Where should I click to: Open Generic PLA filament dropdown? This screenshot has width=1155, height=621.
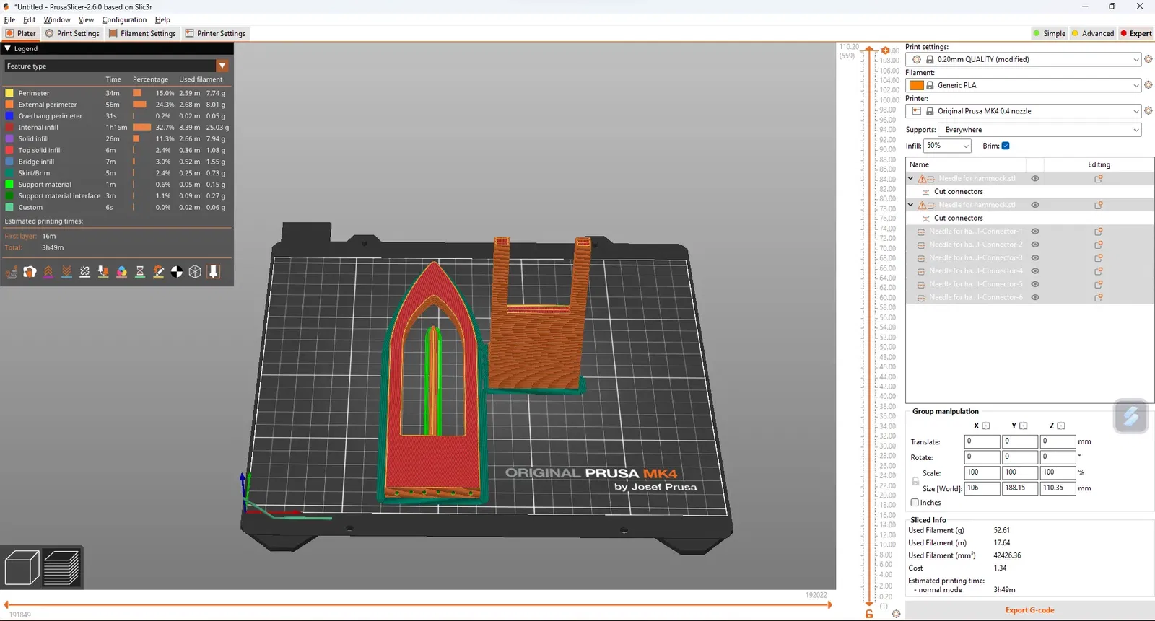click(x=1024, y=85)
